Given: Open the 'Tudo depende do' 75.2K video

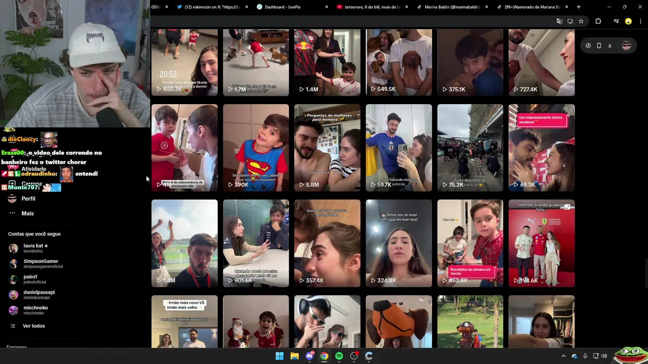Looking at the screenshot, I should pos(470,148).
